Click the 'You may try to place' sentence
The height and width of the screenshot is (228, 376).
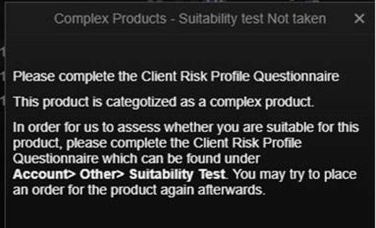point(295,175)
